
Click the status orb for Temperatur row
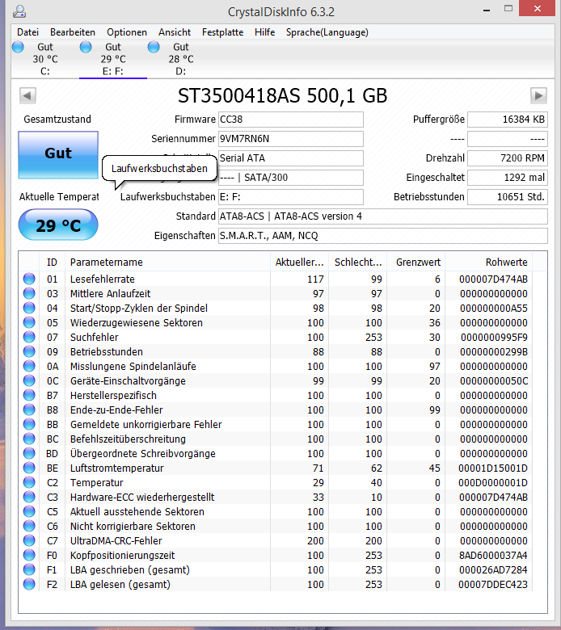[x=29, y=482]
